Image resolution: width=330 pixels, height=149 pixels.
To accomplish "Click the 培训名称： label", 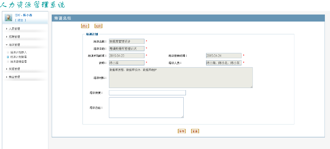I will (100, 42).
